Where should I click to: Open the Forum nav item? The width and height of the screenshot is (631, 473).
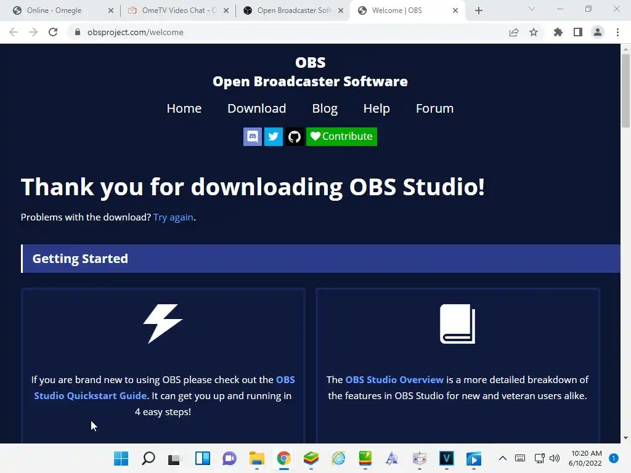coord(434,108)
